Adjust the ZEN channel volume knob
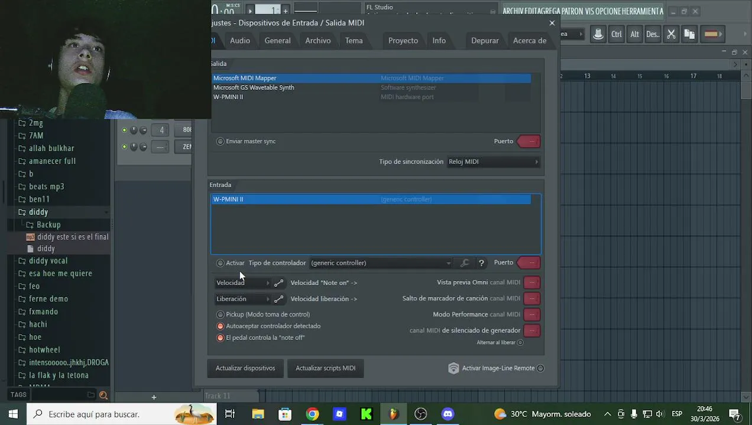 (143, 147)
